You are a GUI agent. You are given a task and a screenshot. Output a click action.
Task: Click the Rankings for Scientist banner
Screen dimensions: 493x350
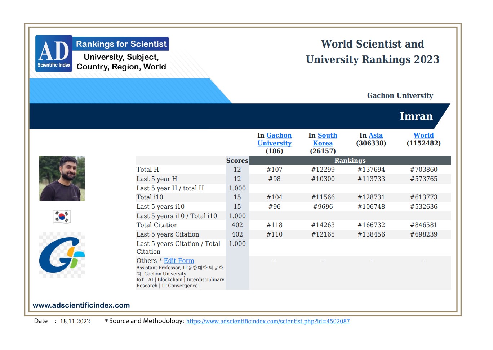point(121,44)
